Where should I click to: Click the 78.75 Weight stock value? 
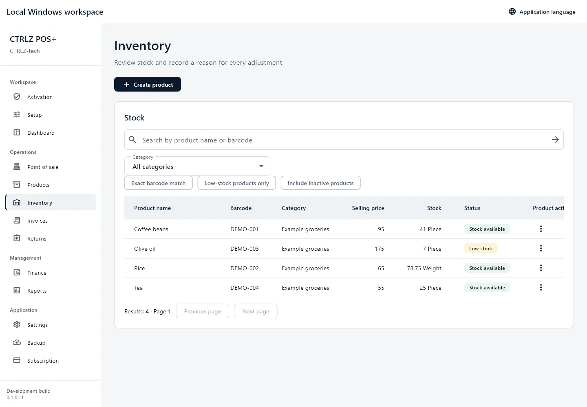424,268
